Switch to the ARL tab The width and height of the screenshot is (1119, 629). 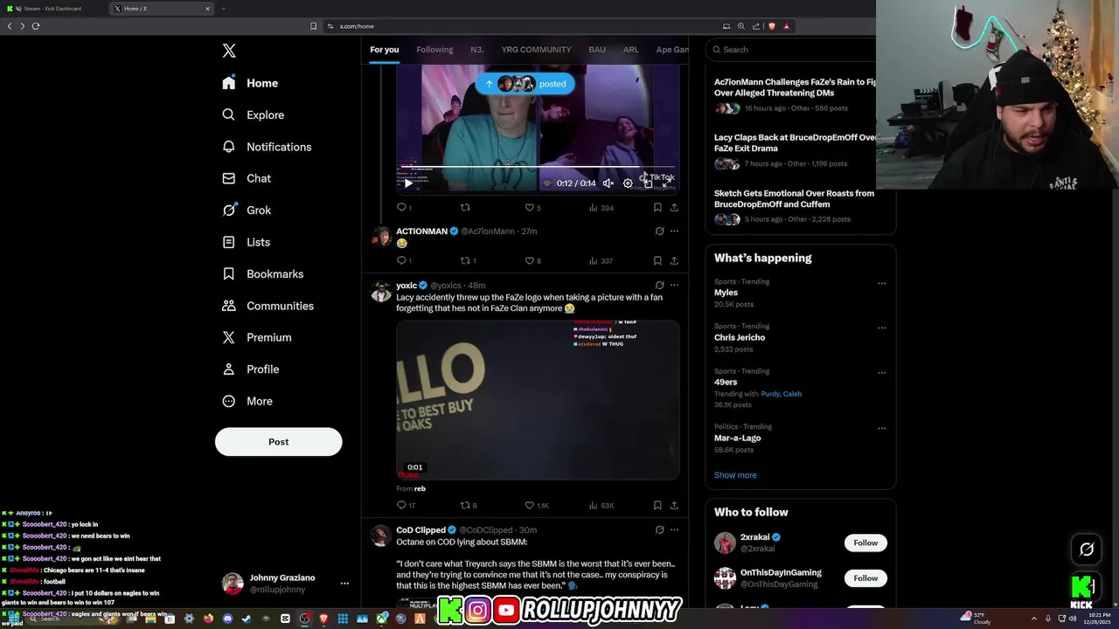tap(630, 50)
